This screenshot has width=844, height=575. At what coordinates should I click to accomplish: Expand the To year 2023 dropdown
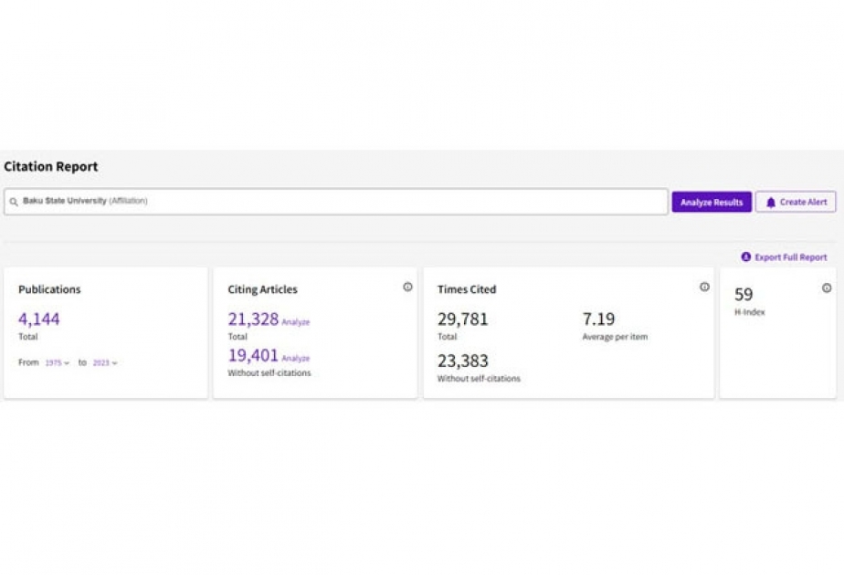tap(105, 363)
